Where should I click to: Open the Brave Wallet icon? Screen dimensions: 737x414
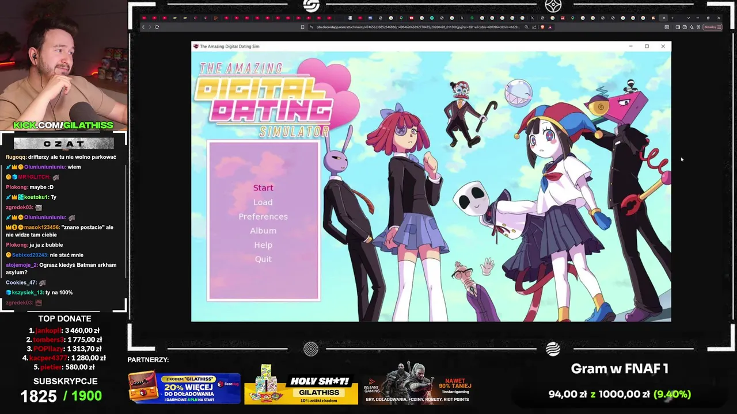[x=685, y=27]
